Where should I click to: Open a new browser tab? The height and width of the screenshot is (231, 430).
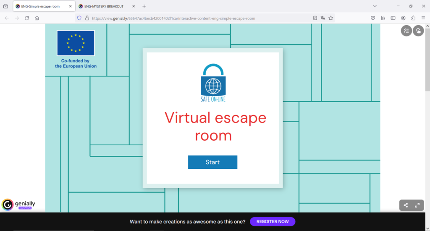(x=144, y=6)
